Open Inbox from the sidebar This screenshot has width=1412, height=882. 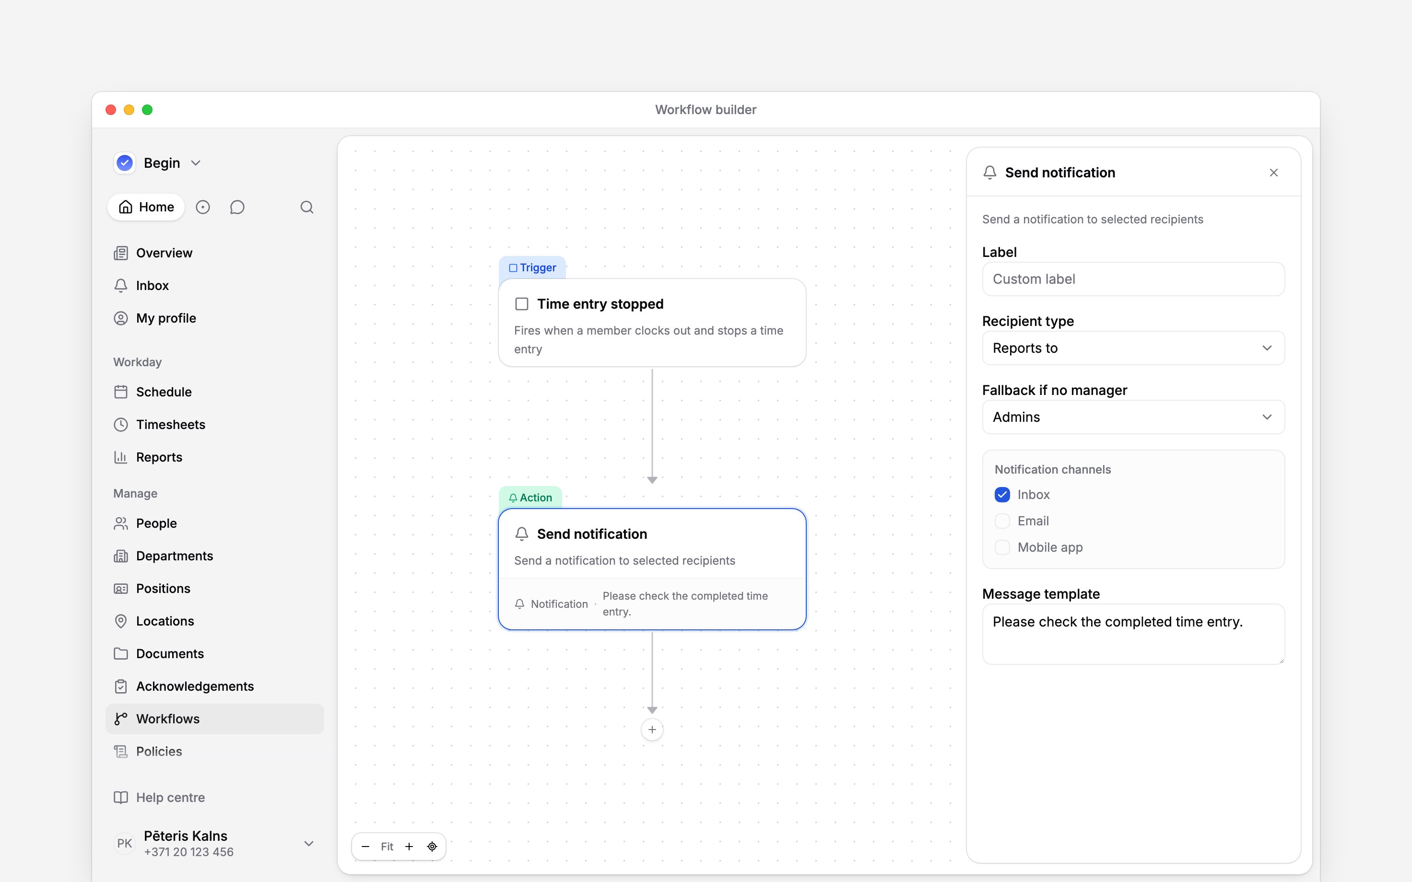tap(215, 286)
